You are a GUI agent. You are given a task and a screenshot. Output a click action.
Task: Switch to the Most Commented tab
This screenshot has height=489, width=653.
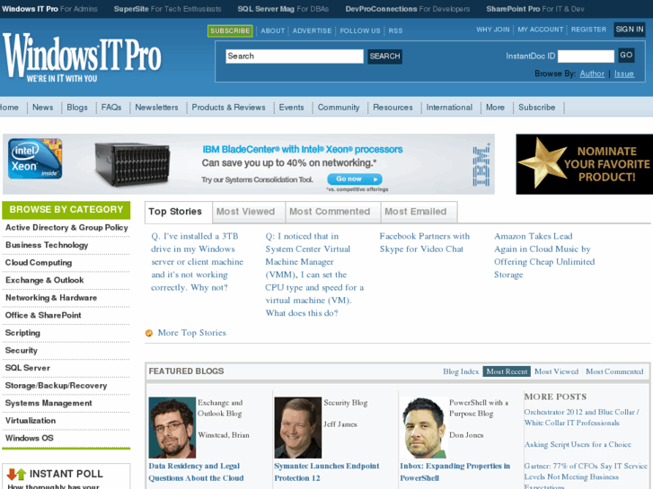pyautogui.click(x=332, y=212)
